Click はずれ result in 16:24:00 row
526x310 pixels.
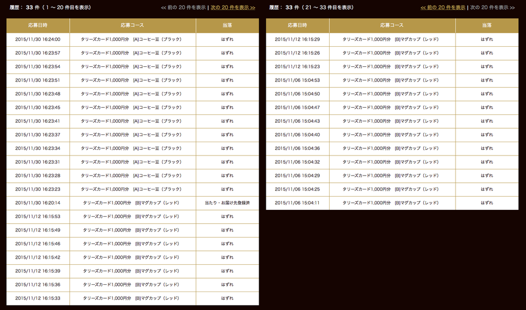click(227, 40)
